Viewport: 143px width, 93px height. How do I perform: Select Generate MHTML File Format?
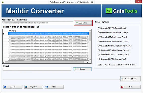(99, 46)
